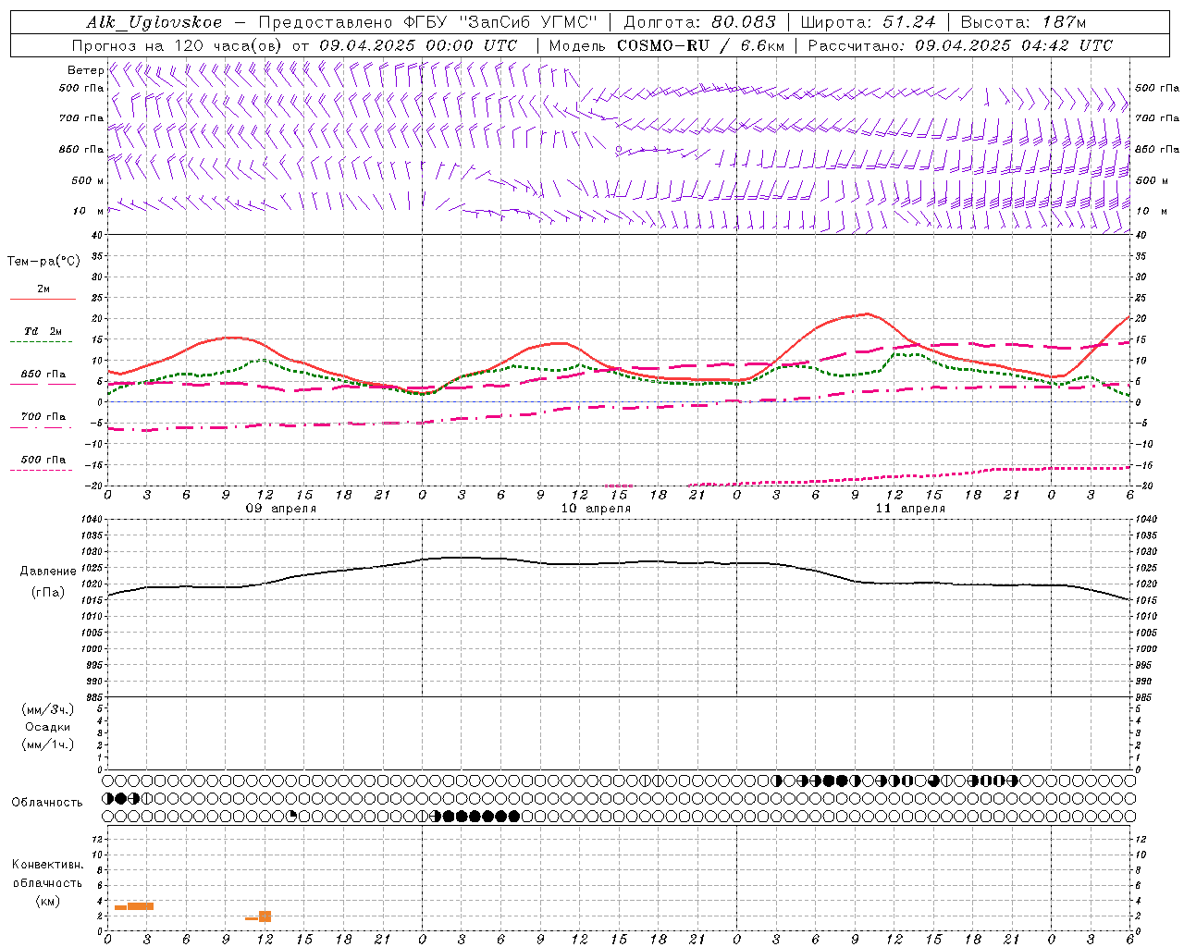
Task: Click the Рассчитано: 09.04.2025 04:42 UTC timestamp
Action: [x=960, y=45]
